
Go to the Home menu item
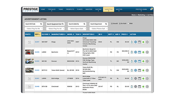[43, 9]
